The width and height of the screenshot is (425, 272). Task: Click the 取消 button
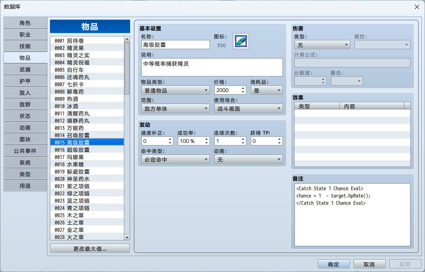[x=370, y=264]
